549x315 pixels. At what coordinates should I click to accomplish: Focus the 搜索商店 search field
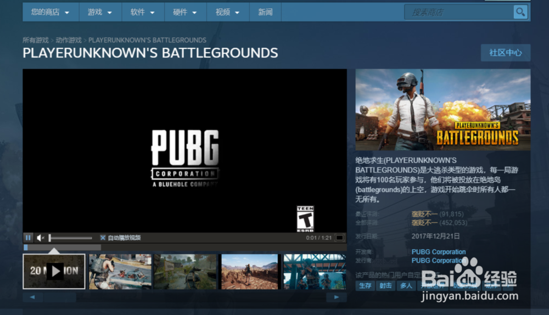459,12
